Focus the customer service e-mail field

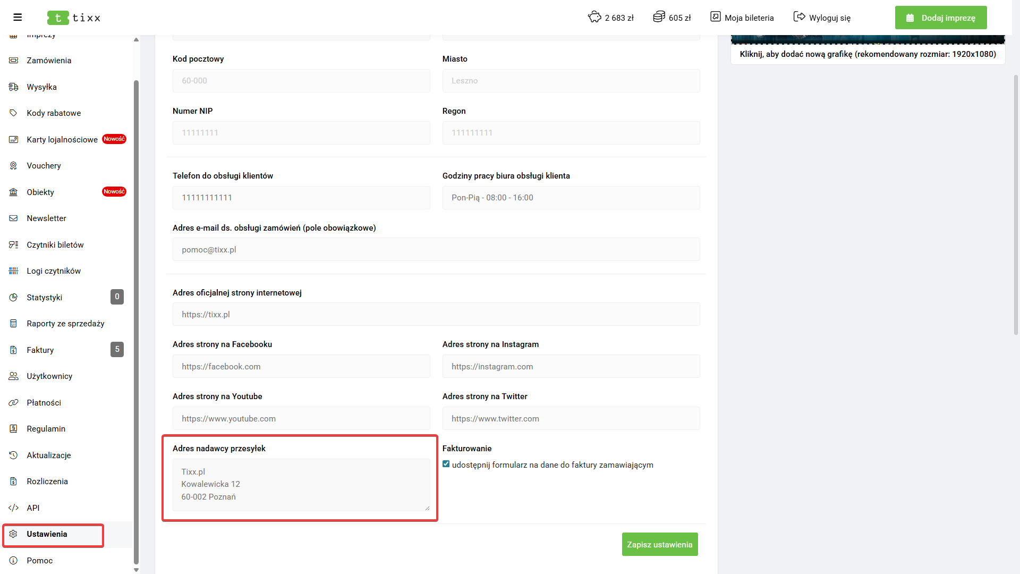click(x=436, y=249)
